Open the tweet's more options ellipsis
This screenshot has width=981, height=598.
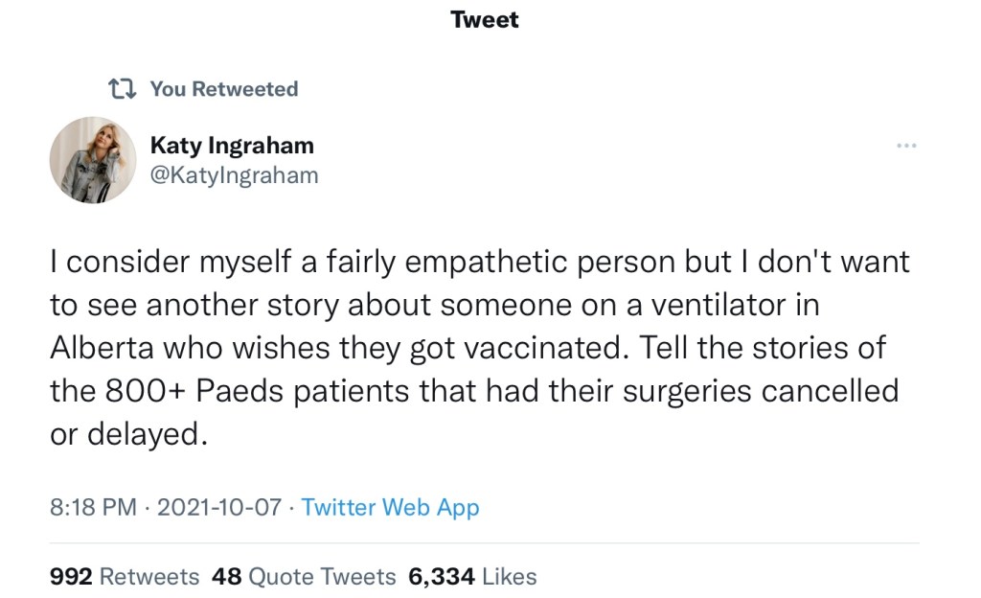[906, 146]
